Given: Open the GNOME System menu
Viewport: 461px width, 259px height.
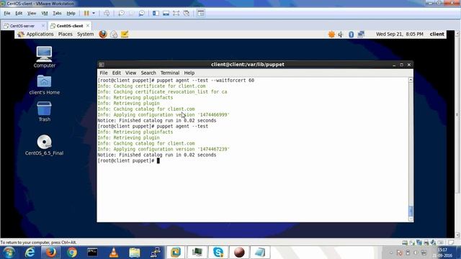Looking at the screenshot, I should 85,34.
